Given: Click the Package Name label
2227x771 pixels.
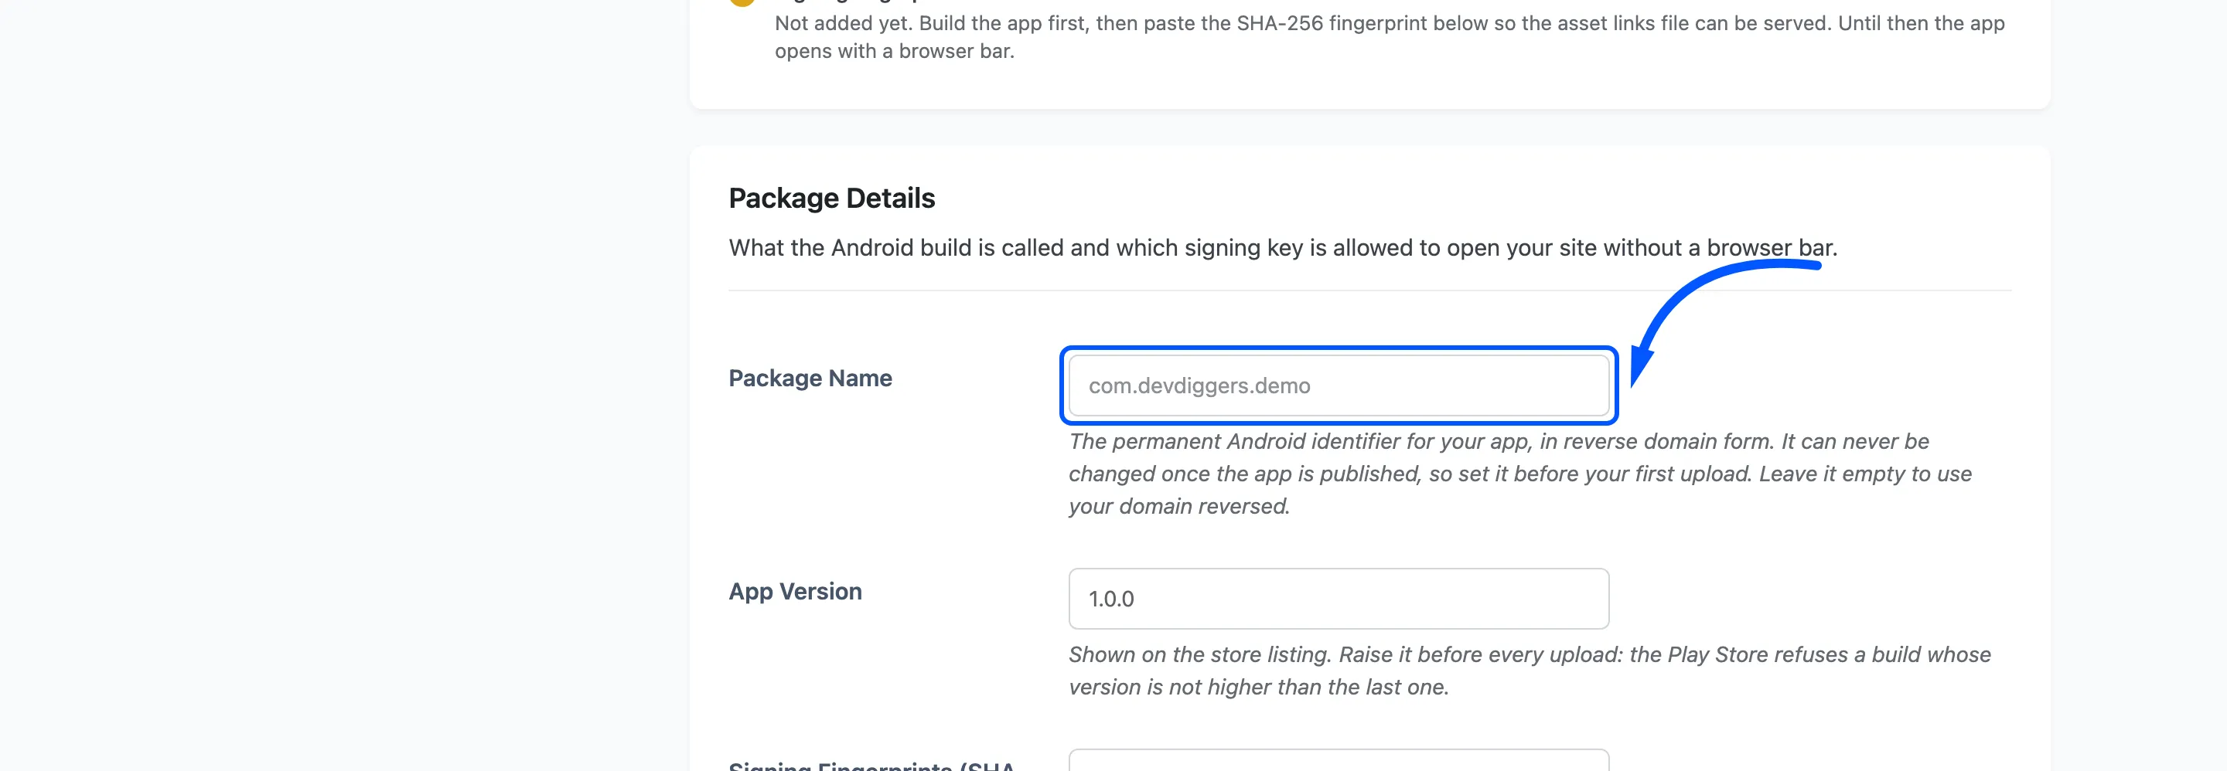Looking at the screenshot, I should pos(810,379).
